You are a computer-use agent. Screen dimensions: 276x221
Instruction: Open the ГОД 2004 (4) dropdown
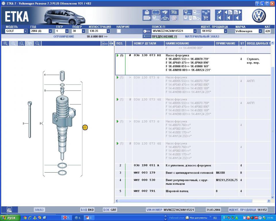(50, 31)
